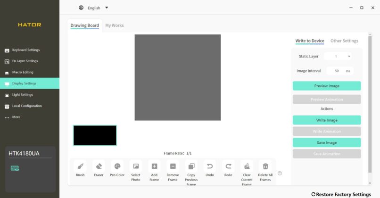Click the Preview Animation button

click(x=327, y=99)
